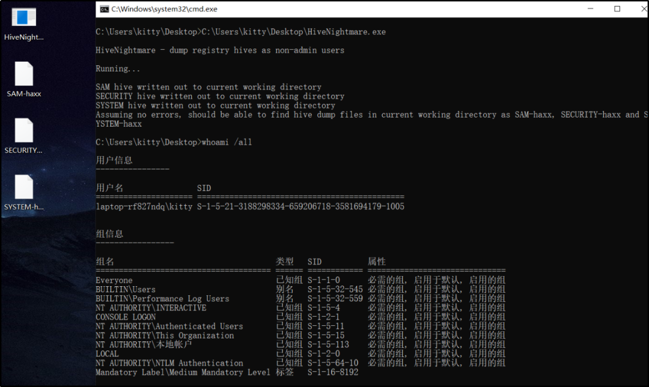Select the SAM-haxx file on desktop
Viewport: 649px width, 387px height.
23,79
